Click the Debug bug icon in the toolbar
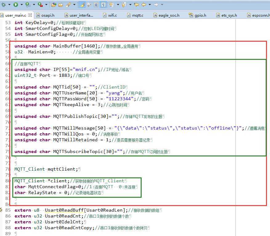270x236 pixels. pyautogui.click(x=3, y=5)
